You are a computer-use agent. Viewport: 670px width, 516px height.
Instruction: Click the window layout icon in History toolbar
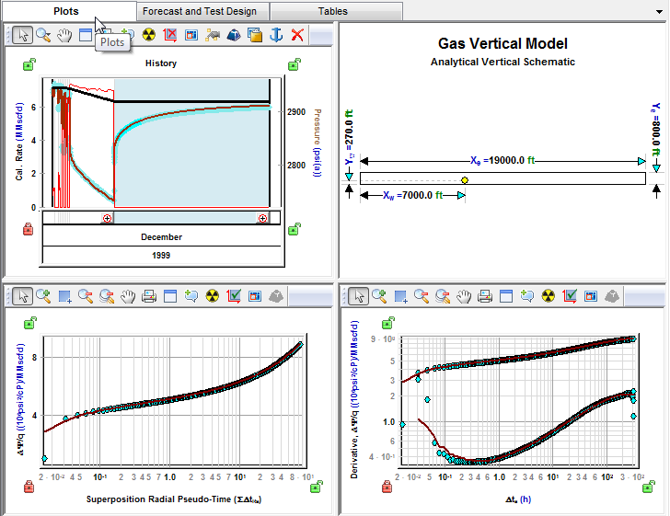tap(86, 35)
